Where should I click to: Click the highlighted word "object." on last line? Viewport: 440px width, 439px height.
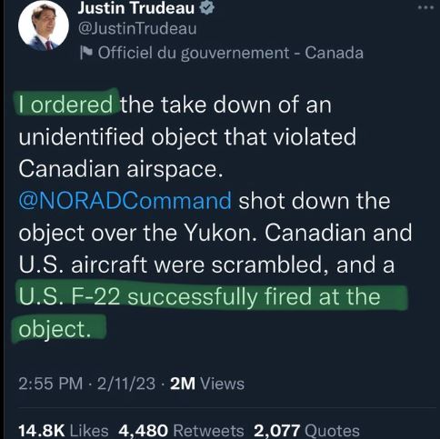(55, 329)
